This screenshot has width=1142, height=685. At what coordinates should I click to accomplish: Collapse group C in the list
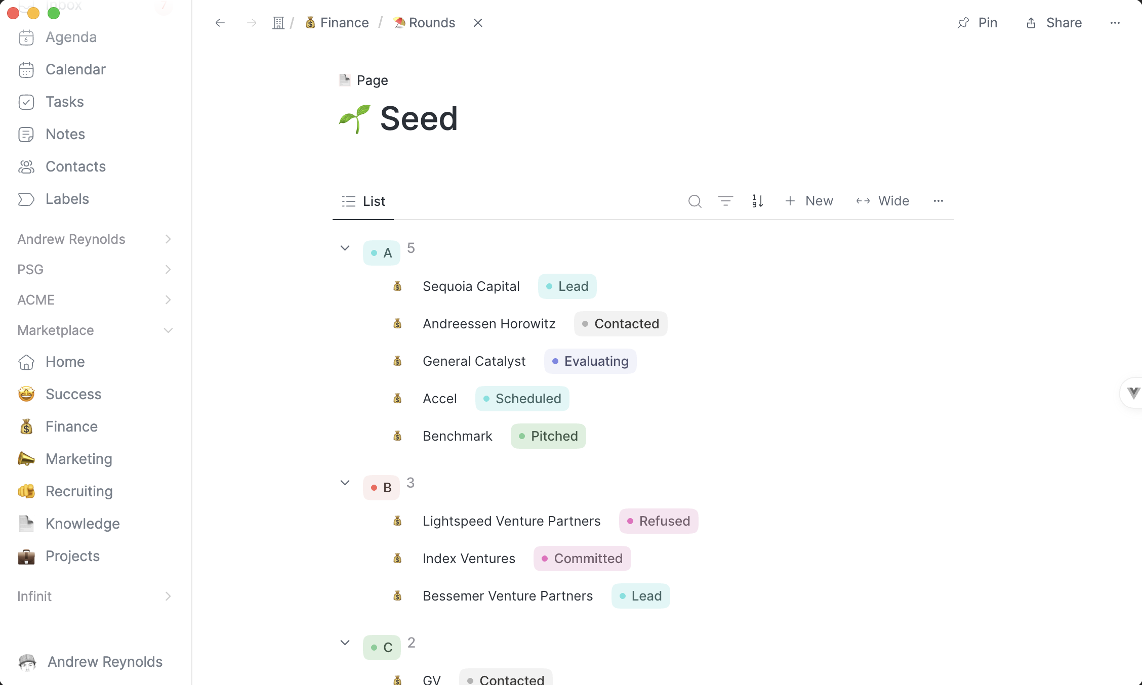pyautogui.click(x=345, y=643)
